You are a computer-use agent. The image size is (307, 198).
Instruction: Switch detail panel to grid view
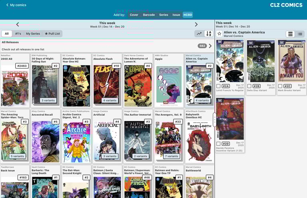290,34
